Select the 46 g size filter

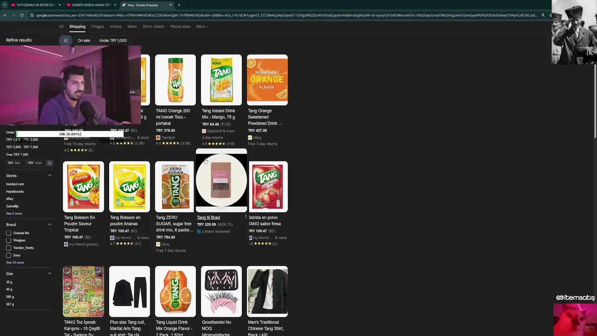click(x=9, y=289)
